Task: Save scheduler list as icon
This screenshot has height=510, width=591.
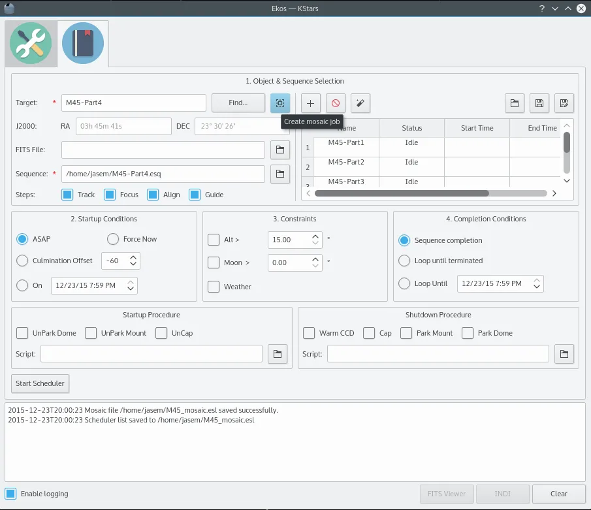Action: (x=564, y=103)
